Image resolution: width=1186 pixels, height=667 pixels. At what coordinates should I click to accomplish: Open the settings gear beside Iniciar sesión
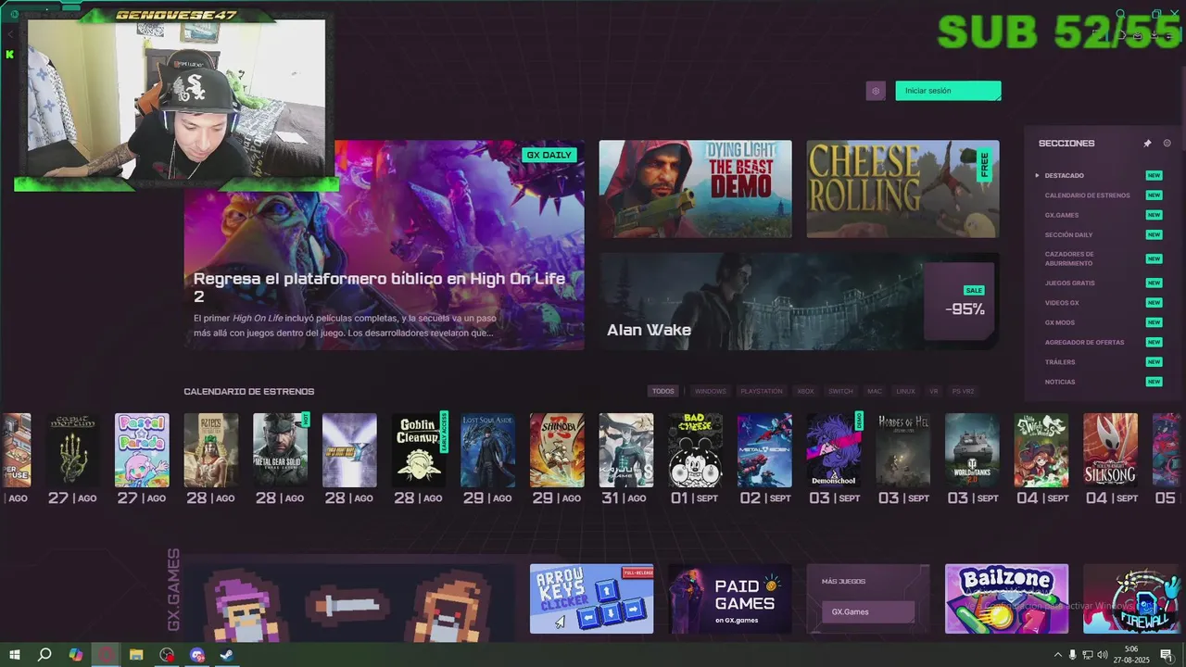(876, 91)
